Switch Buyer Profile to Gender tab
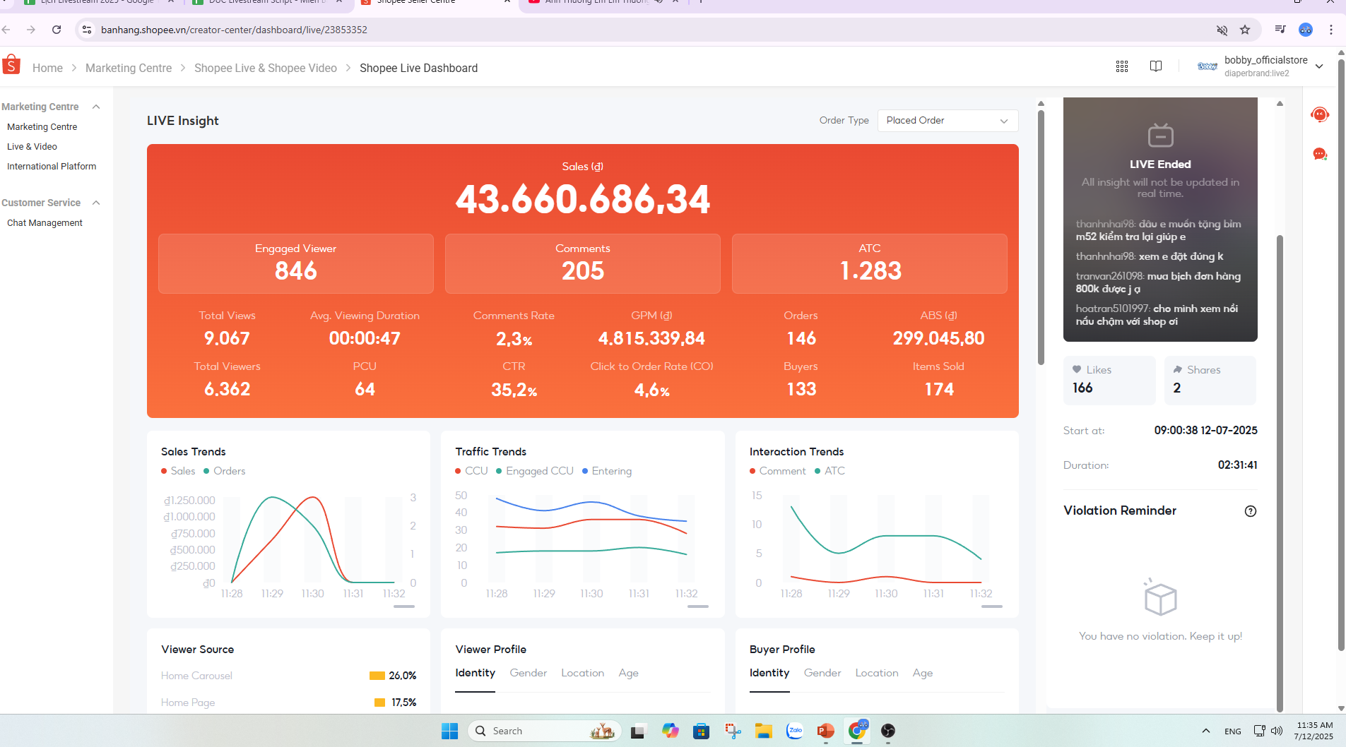The width and height of the screenshot is (1346, 747). coord(822,673)
